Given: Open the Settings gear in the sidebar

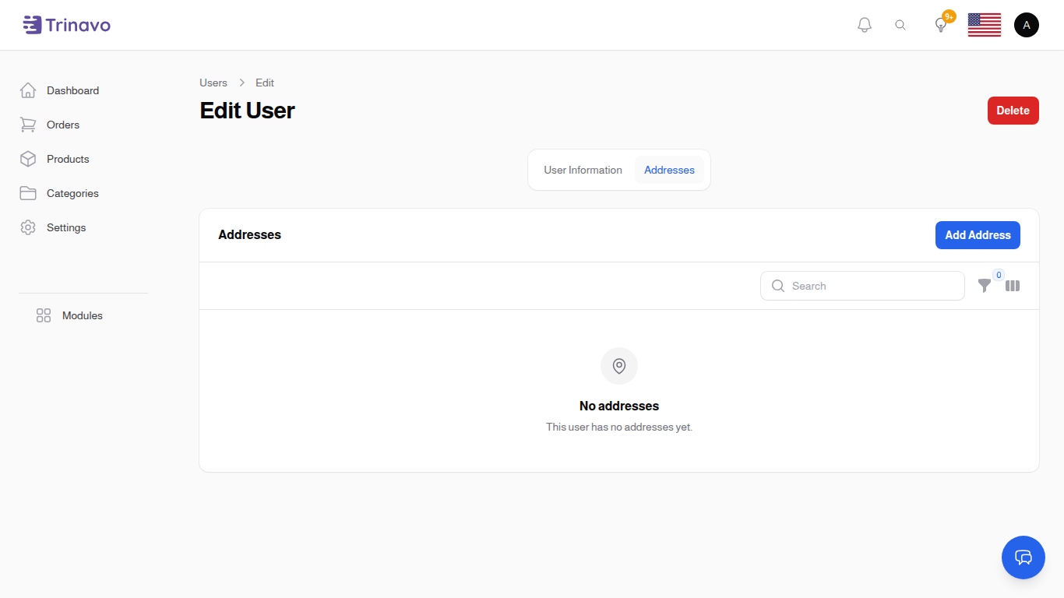Looking at the screenshot, I should [28, 227].
